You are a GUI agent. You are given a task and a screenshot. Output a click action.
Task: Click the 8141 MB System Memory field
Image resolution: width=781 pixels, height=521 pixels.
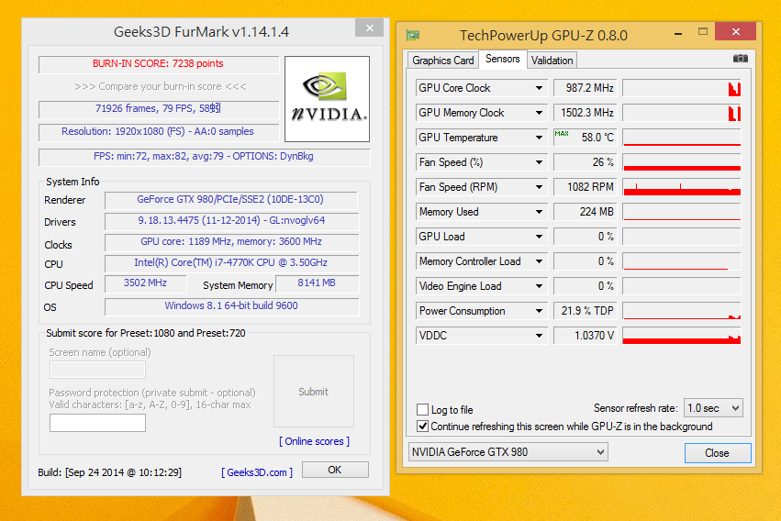pos(317,283)
